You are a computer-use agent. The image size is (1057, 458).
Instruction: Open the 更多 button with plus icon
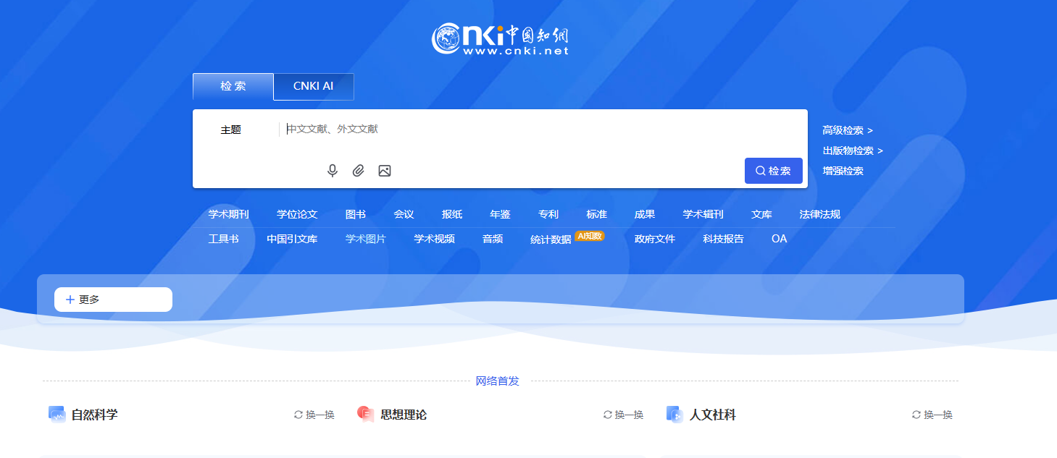[113, 300]
